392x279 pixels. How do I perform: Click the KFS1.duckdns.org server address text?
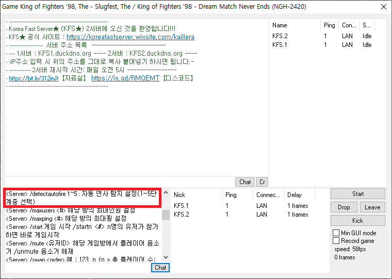point(64,54)
